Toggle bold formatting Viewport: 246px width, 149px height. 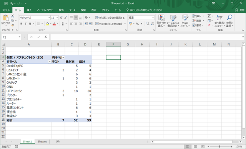21,24
